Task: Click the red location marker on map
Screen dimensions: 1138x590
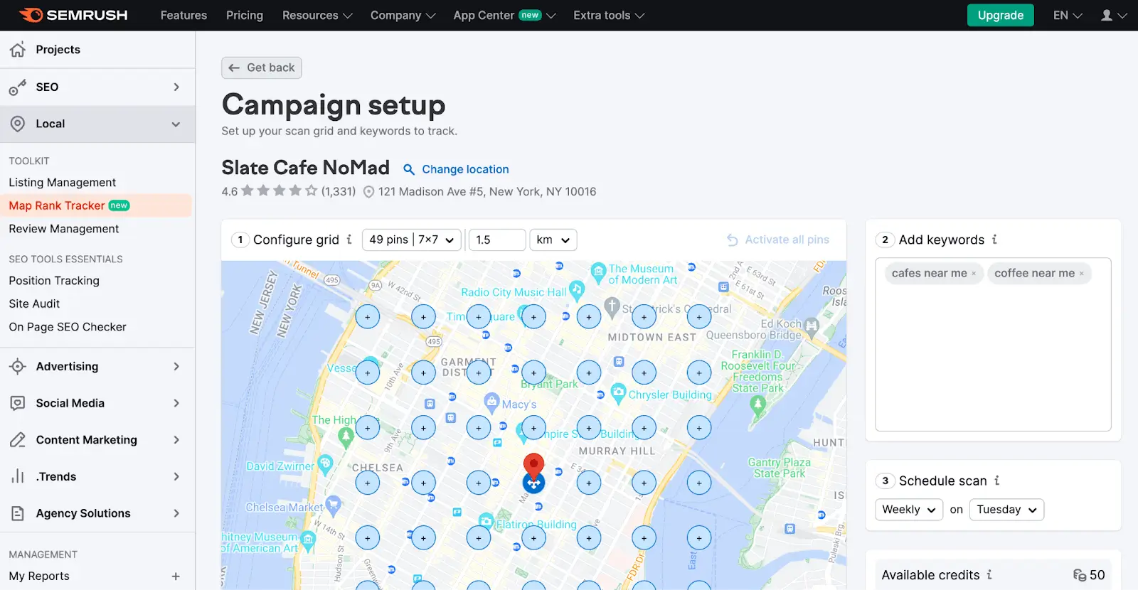Action: coord(533,466)
